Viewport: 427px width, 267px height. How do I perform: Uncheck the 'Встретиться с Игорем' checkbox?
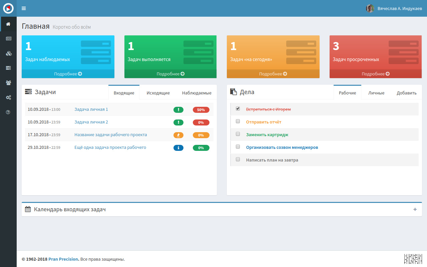[238, 109]
